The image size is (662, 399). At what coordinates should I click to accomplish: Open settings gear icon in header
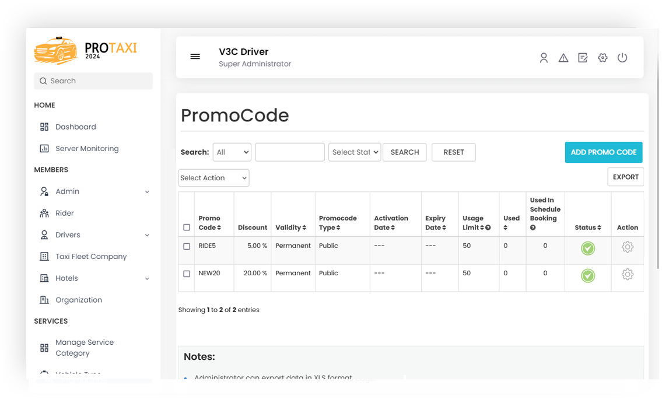point(603,58)
